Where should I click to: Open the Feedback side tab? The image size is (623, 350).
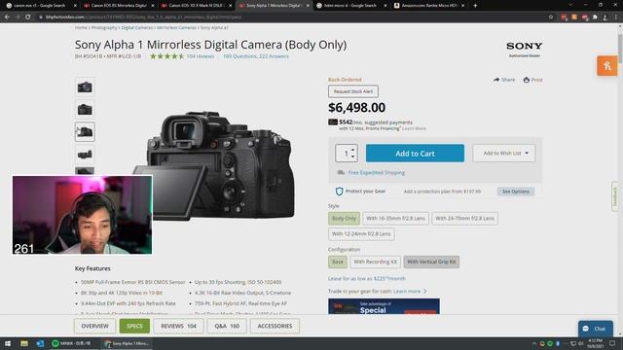click(615, 196)
